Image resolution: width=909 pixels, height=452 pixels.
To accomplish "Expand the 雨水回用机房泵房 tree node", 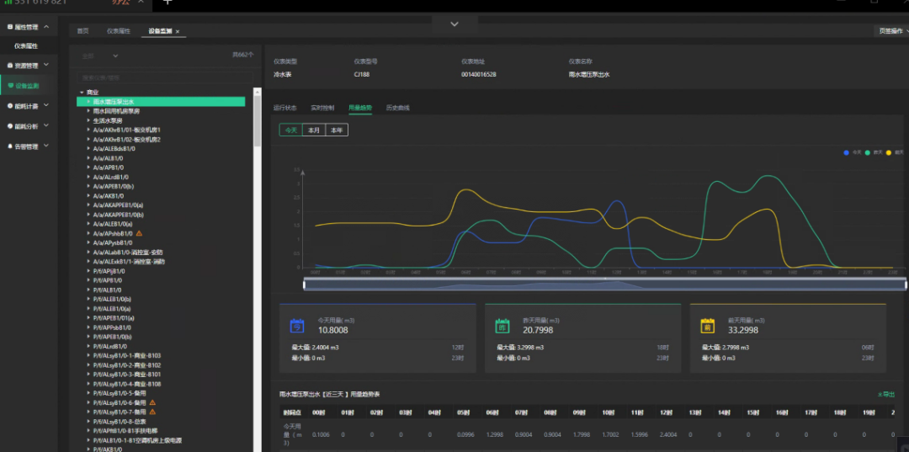I will pos(88,110).
